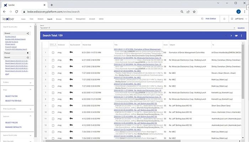Click the key document icon in row 9

[x=71, y=105]
